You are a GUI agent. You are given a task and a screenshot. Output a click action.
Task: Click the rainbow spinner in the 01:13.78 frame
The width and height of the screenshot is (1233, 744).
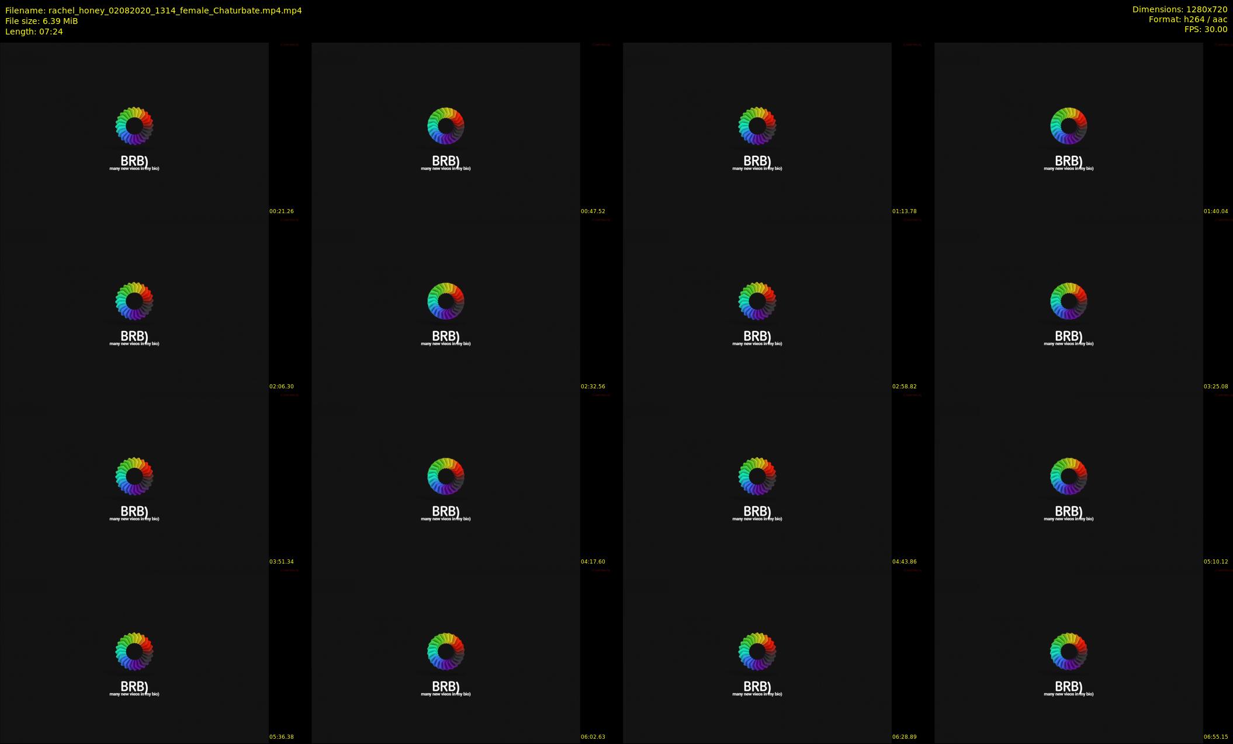coord(757,126)
